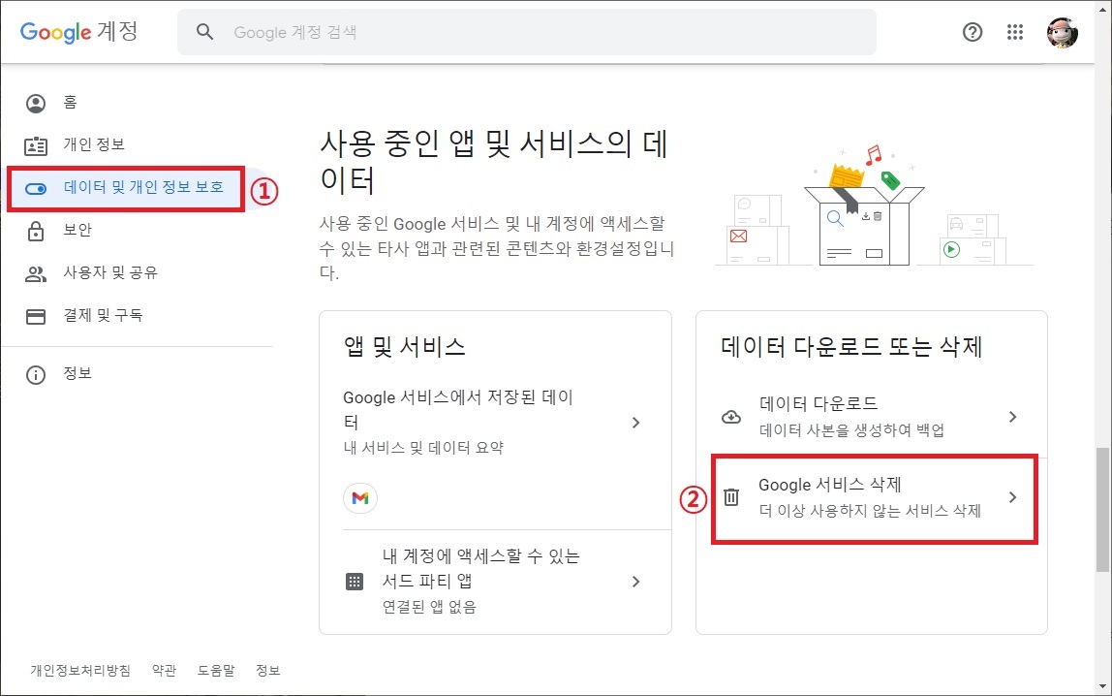Click the cloud download icon
Image resolution: width=1112 pixels, height=696 pixels.
point(731,417)
